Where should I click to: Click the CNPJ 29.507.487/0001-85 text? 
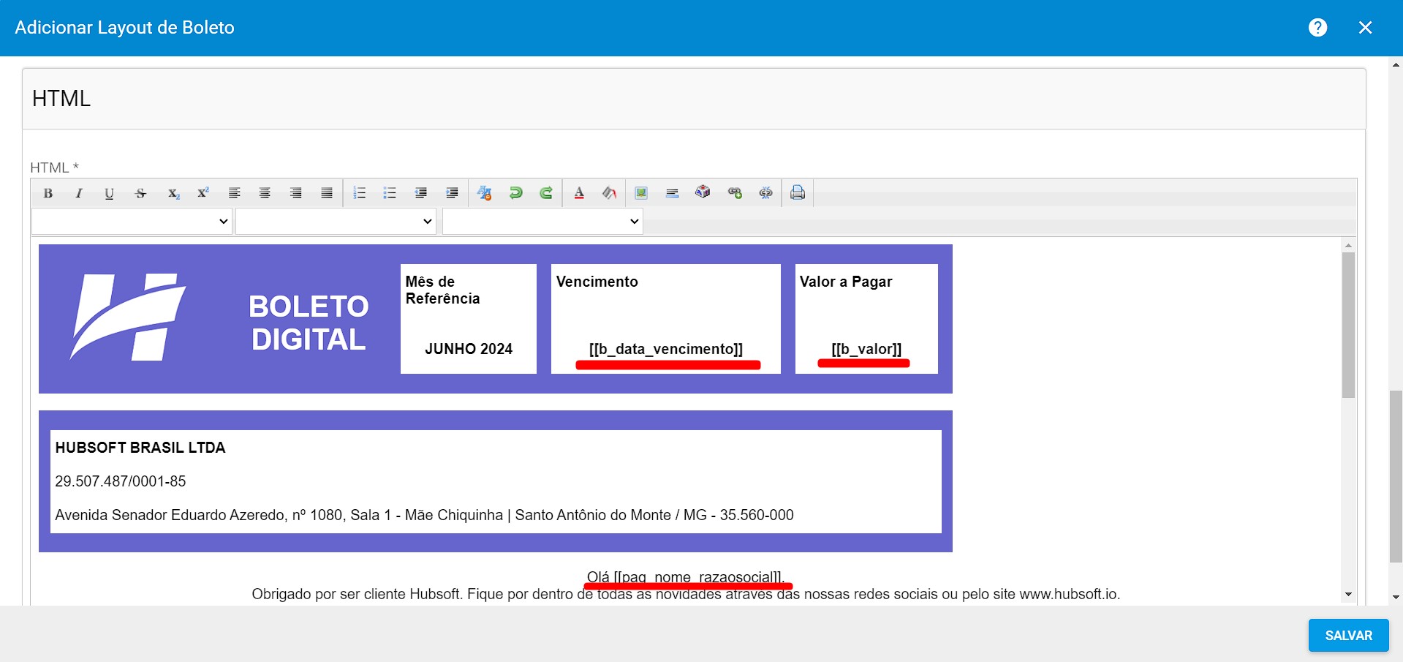click(121, 481)
